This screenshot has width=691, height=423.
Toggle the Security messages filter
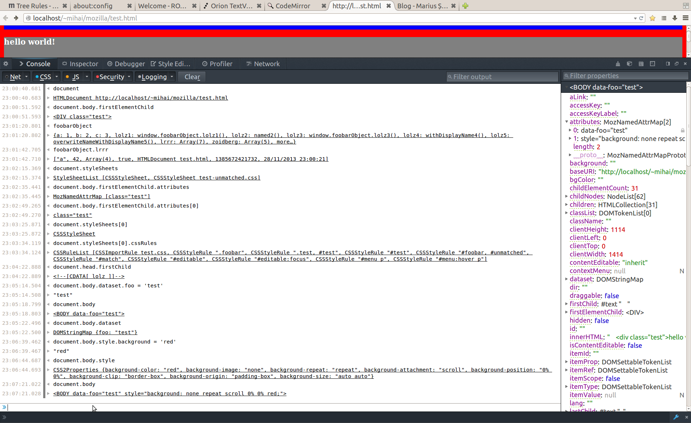[109, 77]
